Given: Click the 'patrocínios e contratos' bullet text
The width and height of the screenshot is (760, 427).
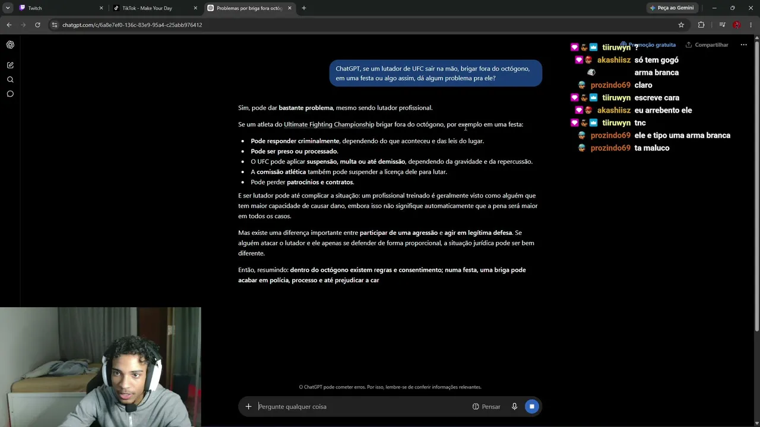Looking at the screenshot, I should (x=302, y=182).
